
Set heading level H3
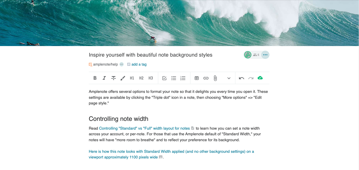coord(151,78)
